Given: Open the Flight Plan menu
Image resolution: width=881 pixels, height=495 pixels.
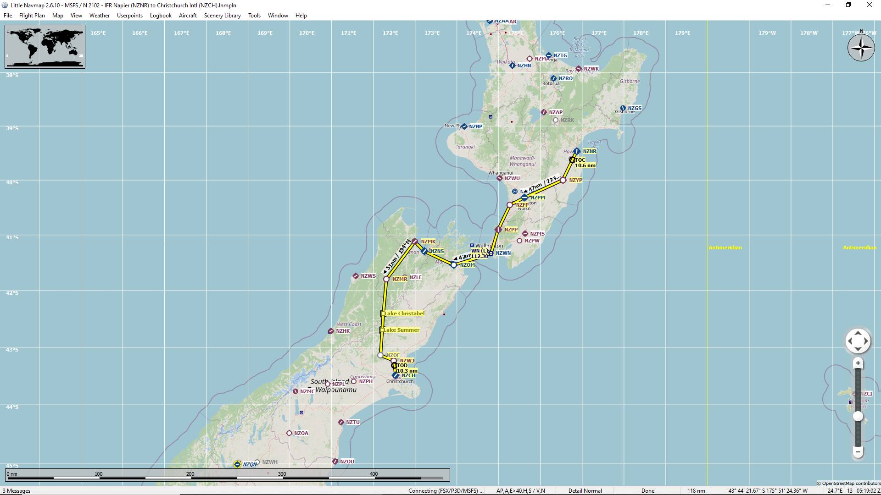Looking at the screenshot, I should coord(32,15).
